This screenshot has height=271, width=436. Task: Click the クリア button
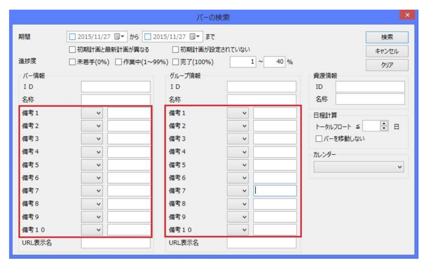tap(387, 65)
